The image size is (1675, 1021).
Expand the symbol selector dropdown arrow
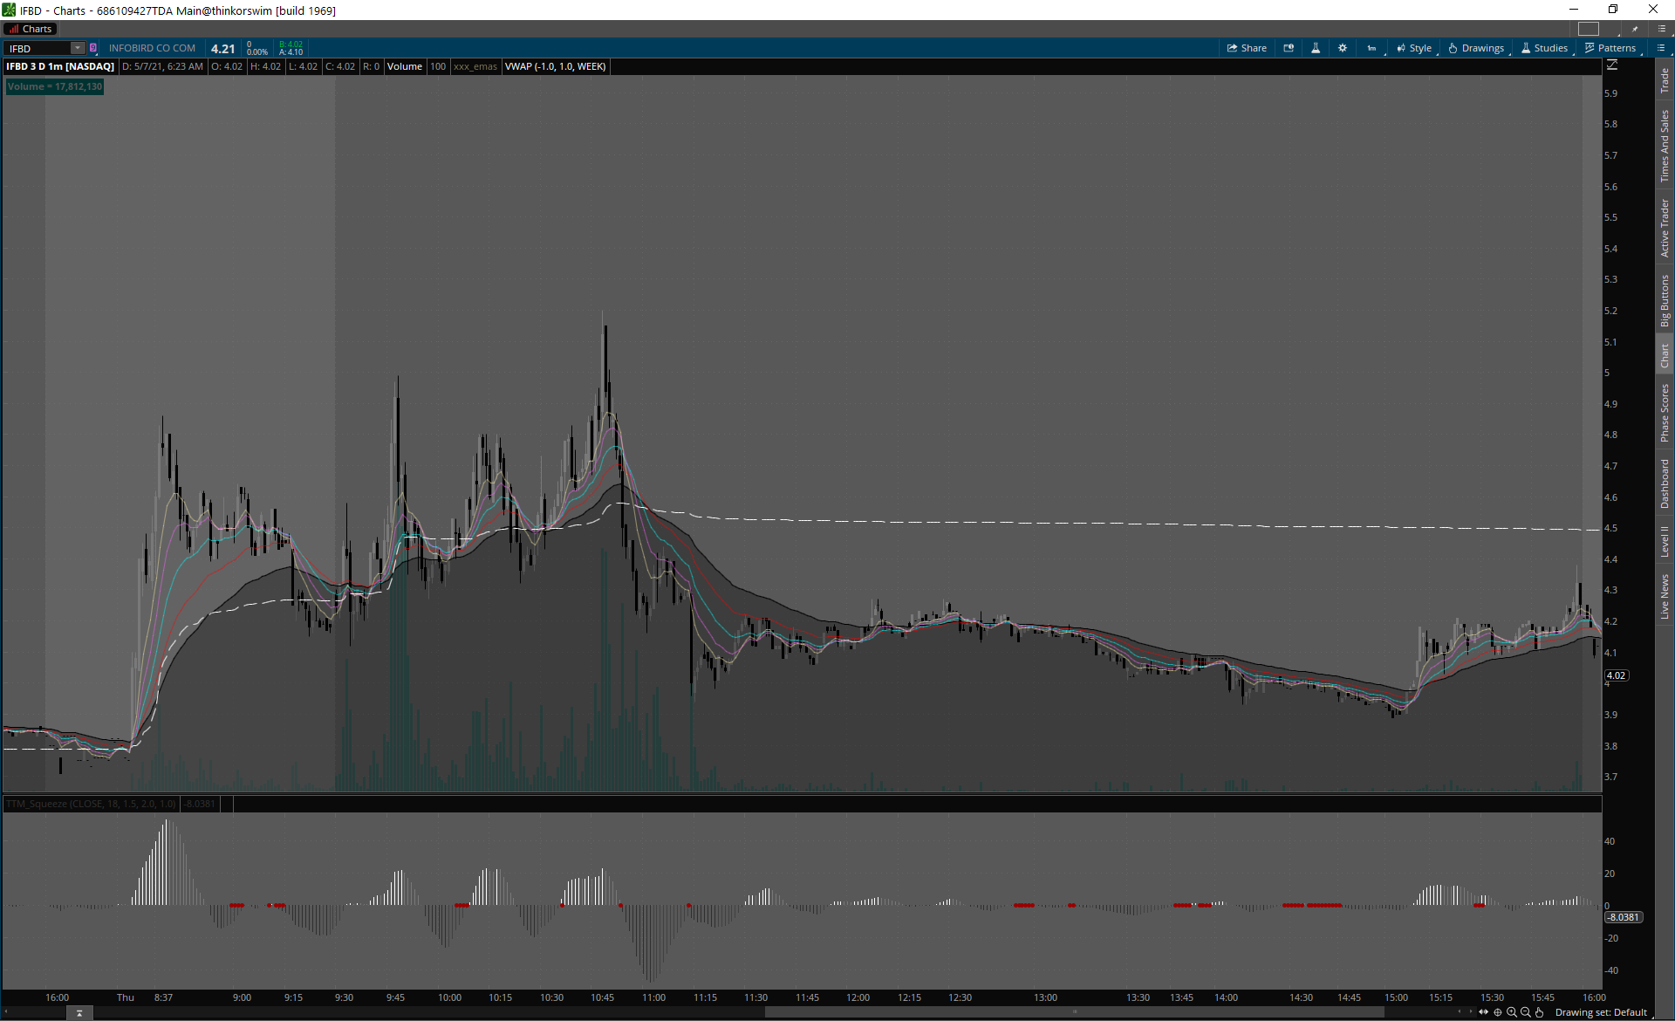pos(78,48)
